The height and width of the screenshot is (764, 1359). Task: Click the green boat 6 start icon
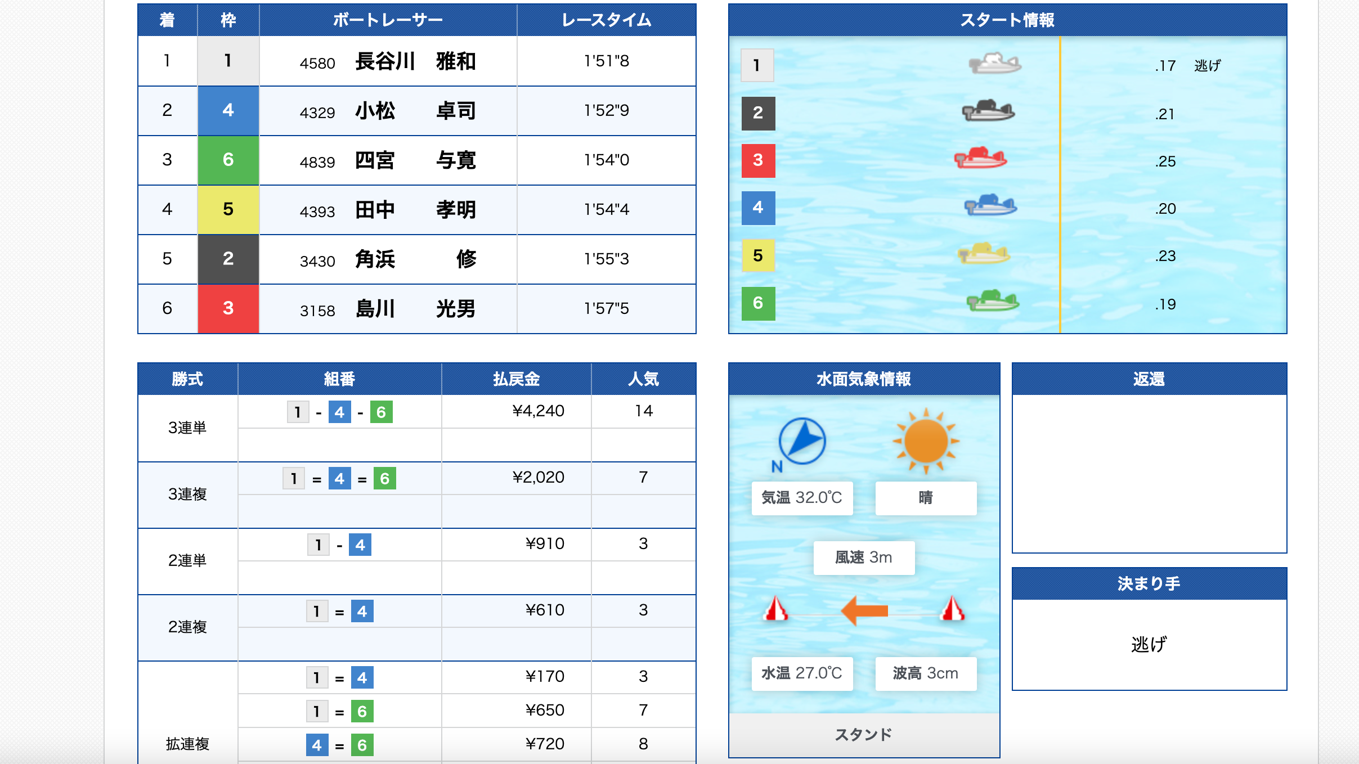993,301
